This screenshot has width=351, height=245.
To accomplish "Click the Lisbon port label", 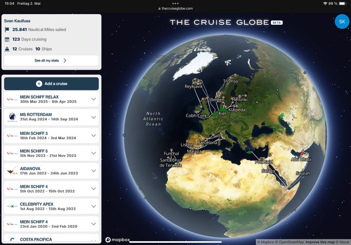I will coord(187,145).
